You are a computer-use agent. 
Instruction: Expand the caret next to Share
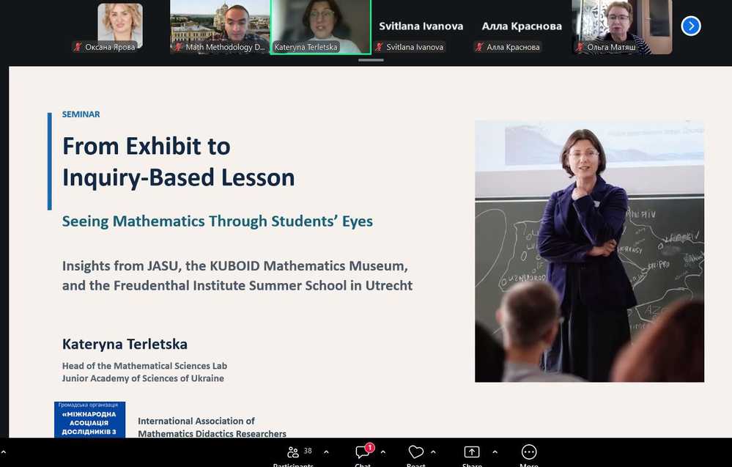[x=495, y=452]
